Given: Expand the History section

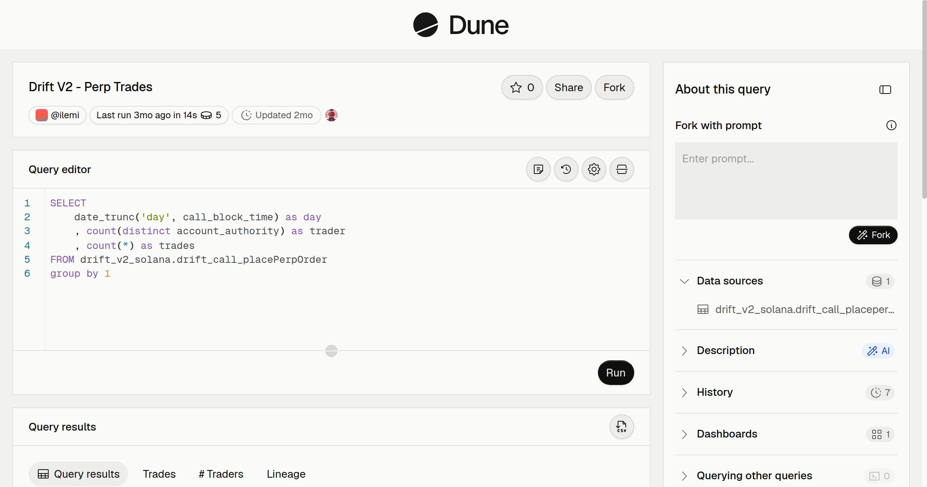Looking at the screenshot, I should coord(684,392).
